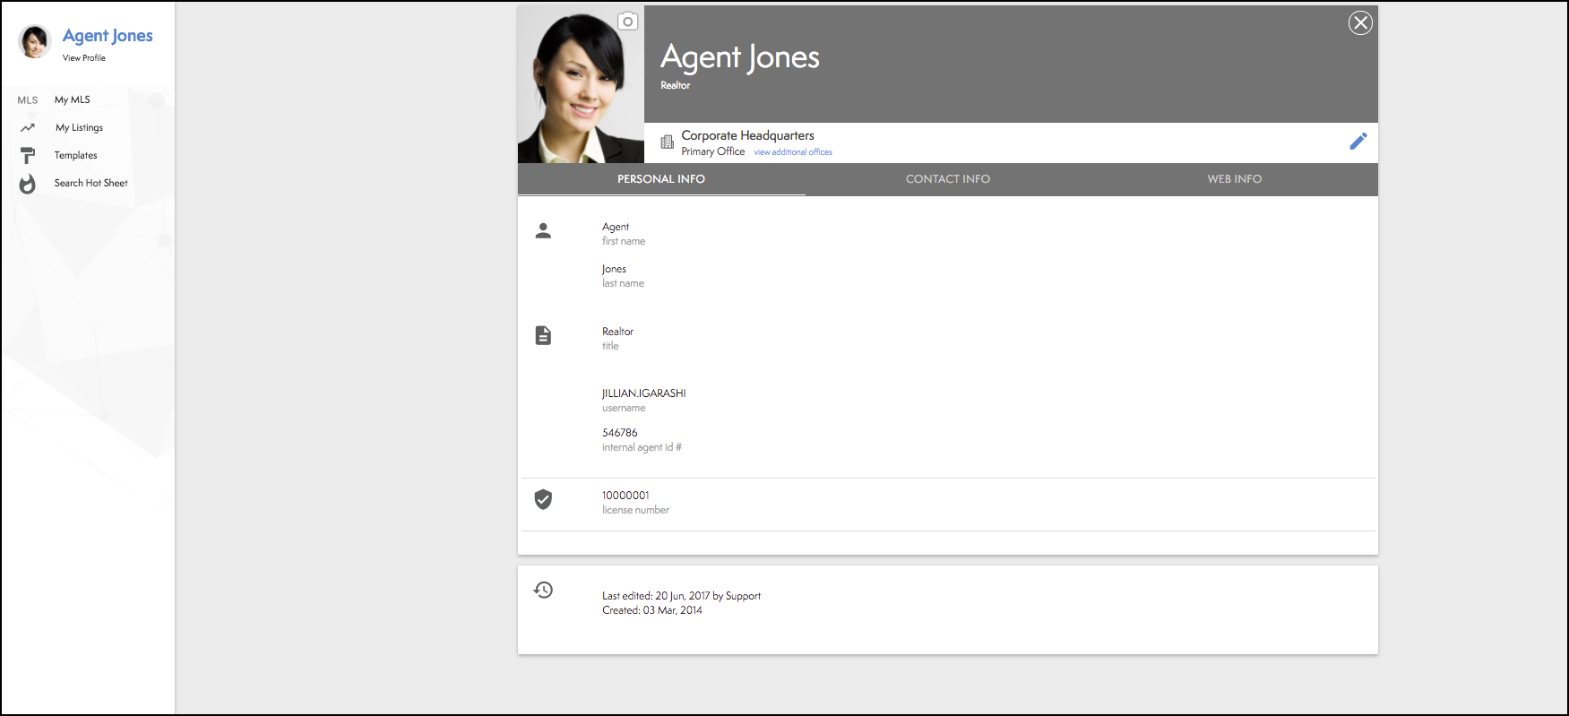The height and width of the screenshot is (716, 1569).
Task: Open the Web Info tab
Action: point(1234,179)
